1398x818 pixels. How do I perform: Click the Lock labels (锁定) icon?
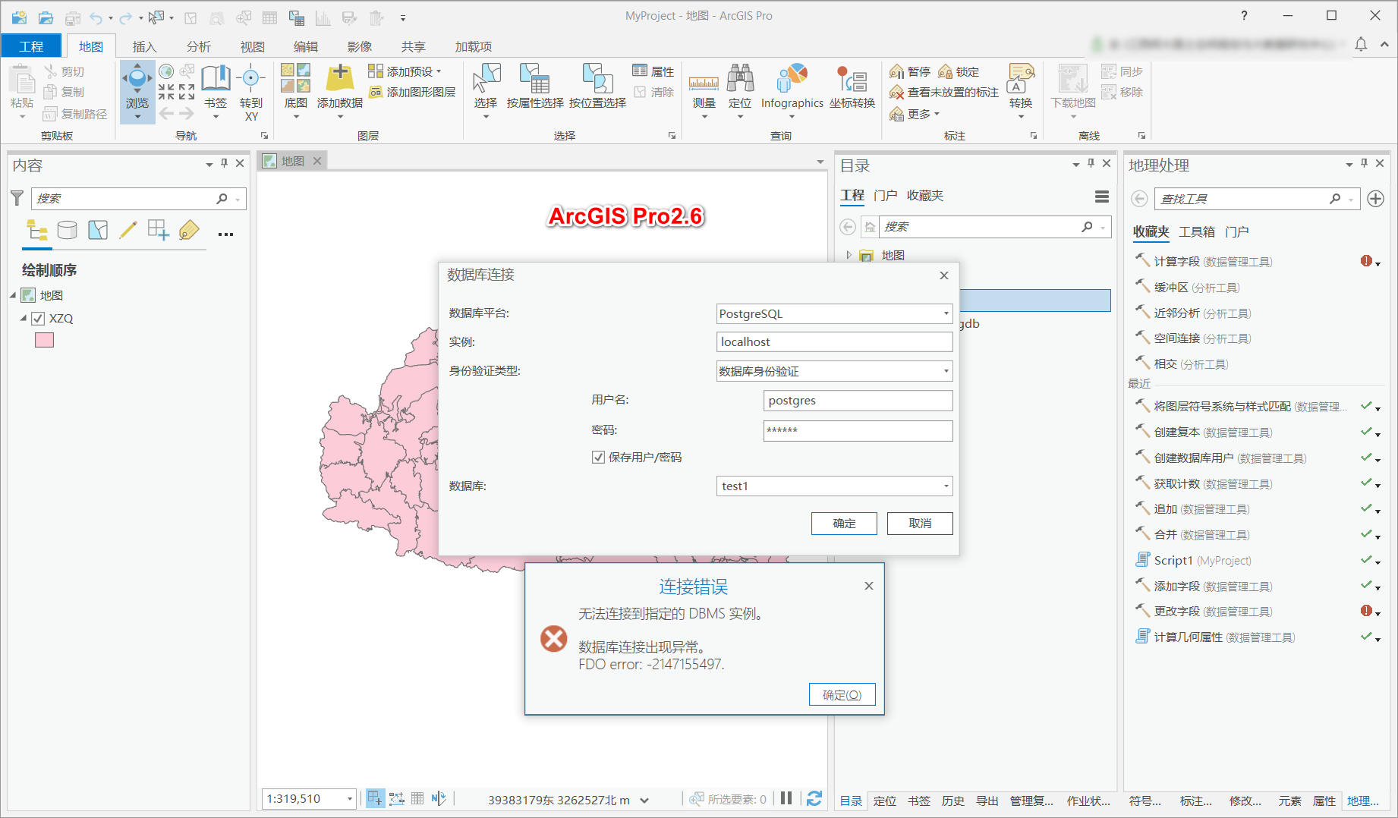(x=946, y=71)
